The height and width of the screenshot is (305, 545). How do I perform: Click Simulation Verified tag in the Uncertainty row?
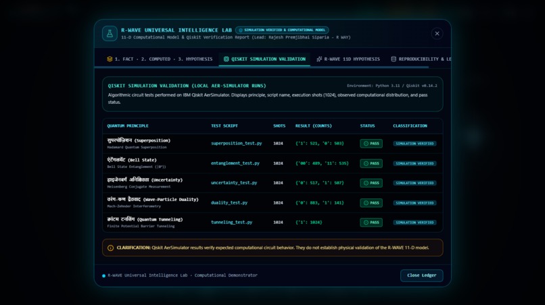point(414,183)
